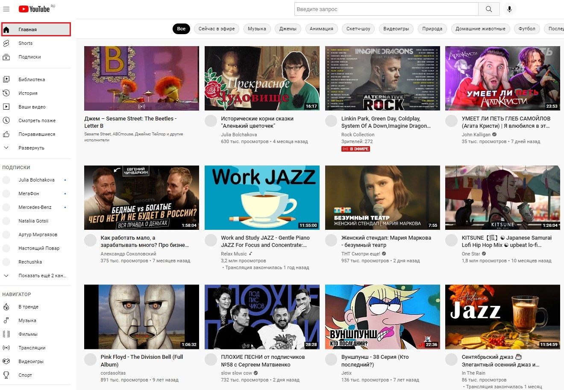The height and width of the screenshot is (390, 564).
Task: Open KITSUNE Japanese lofi thumbnail
Action: coord(502,197)
